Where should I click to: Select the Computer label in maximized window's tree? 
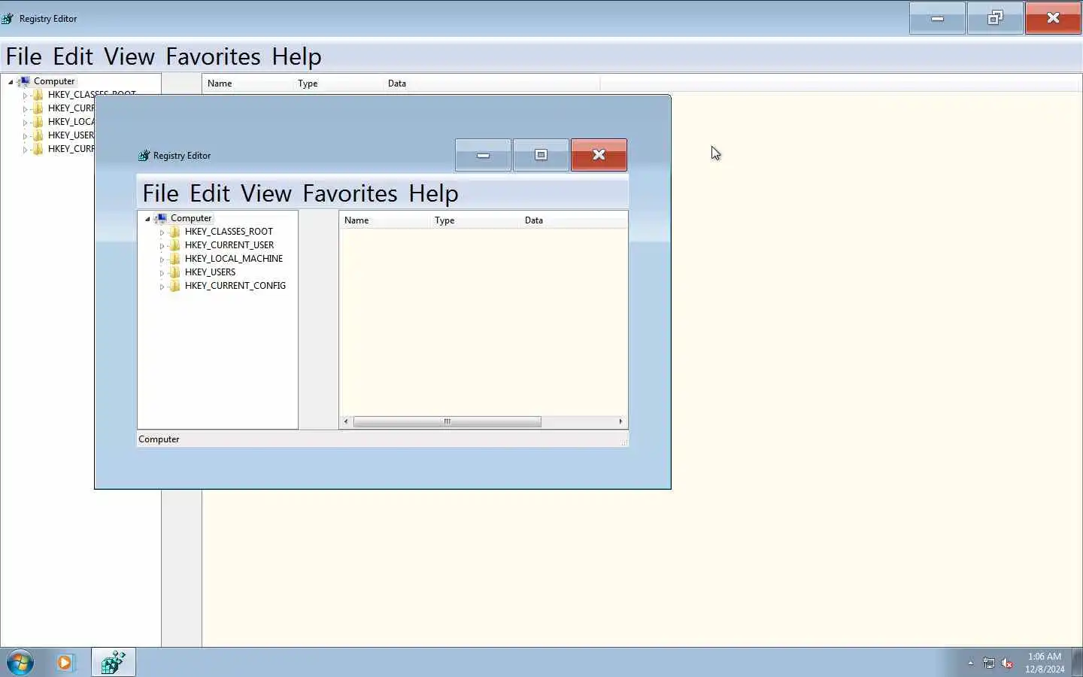(54, 81)
